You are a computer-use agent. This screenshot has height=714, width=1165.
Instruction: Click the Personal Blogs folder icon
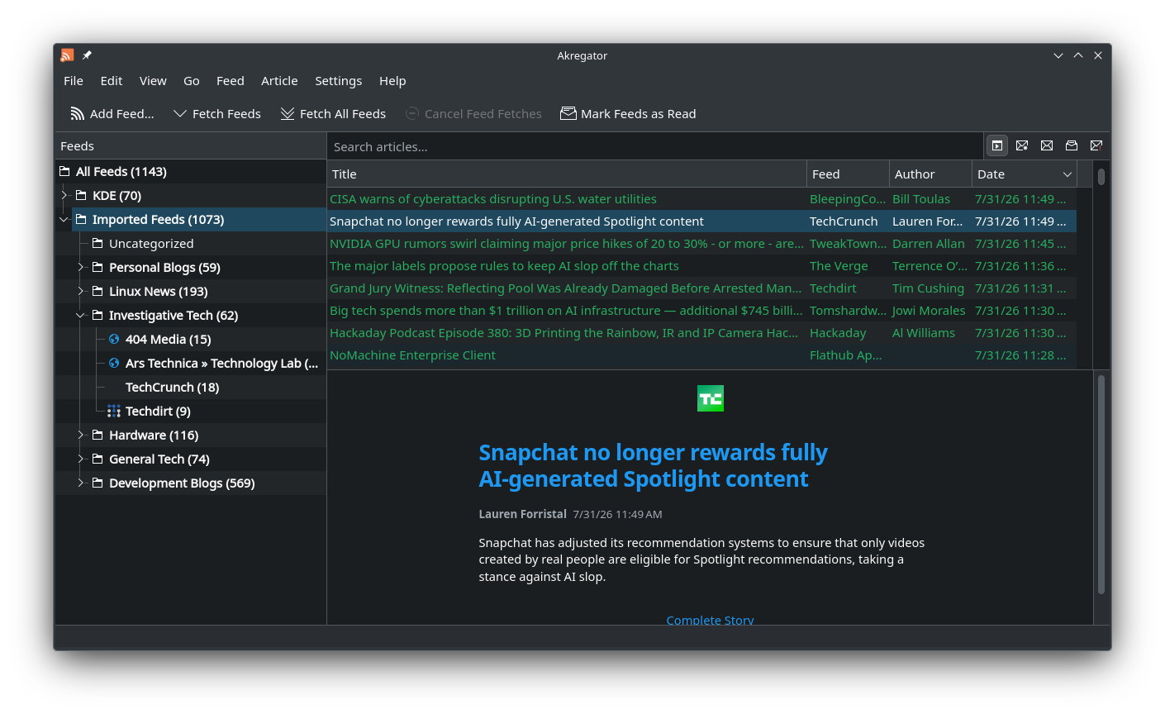[x=97, y=267]
